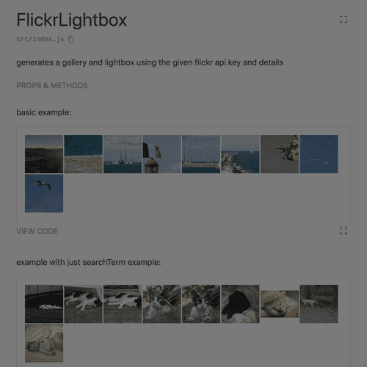
Task: Open the first lying black-white cat thumbnail
Action: [x=84, y=304]
